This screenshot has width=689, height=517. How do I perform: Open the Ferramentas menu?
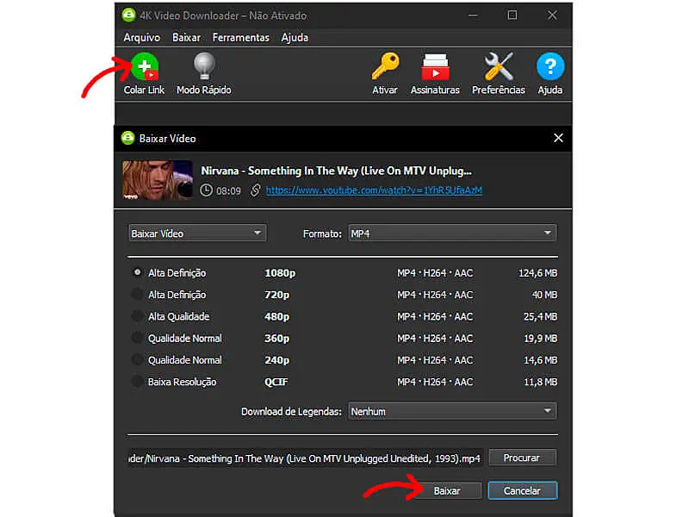[x=240, y=37]
